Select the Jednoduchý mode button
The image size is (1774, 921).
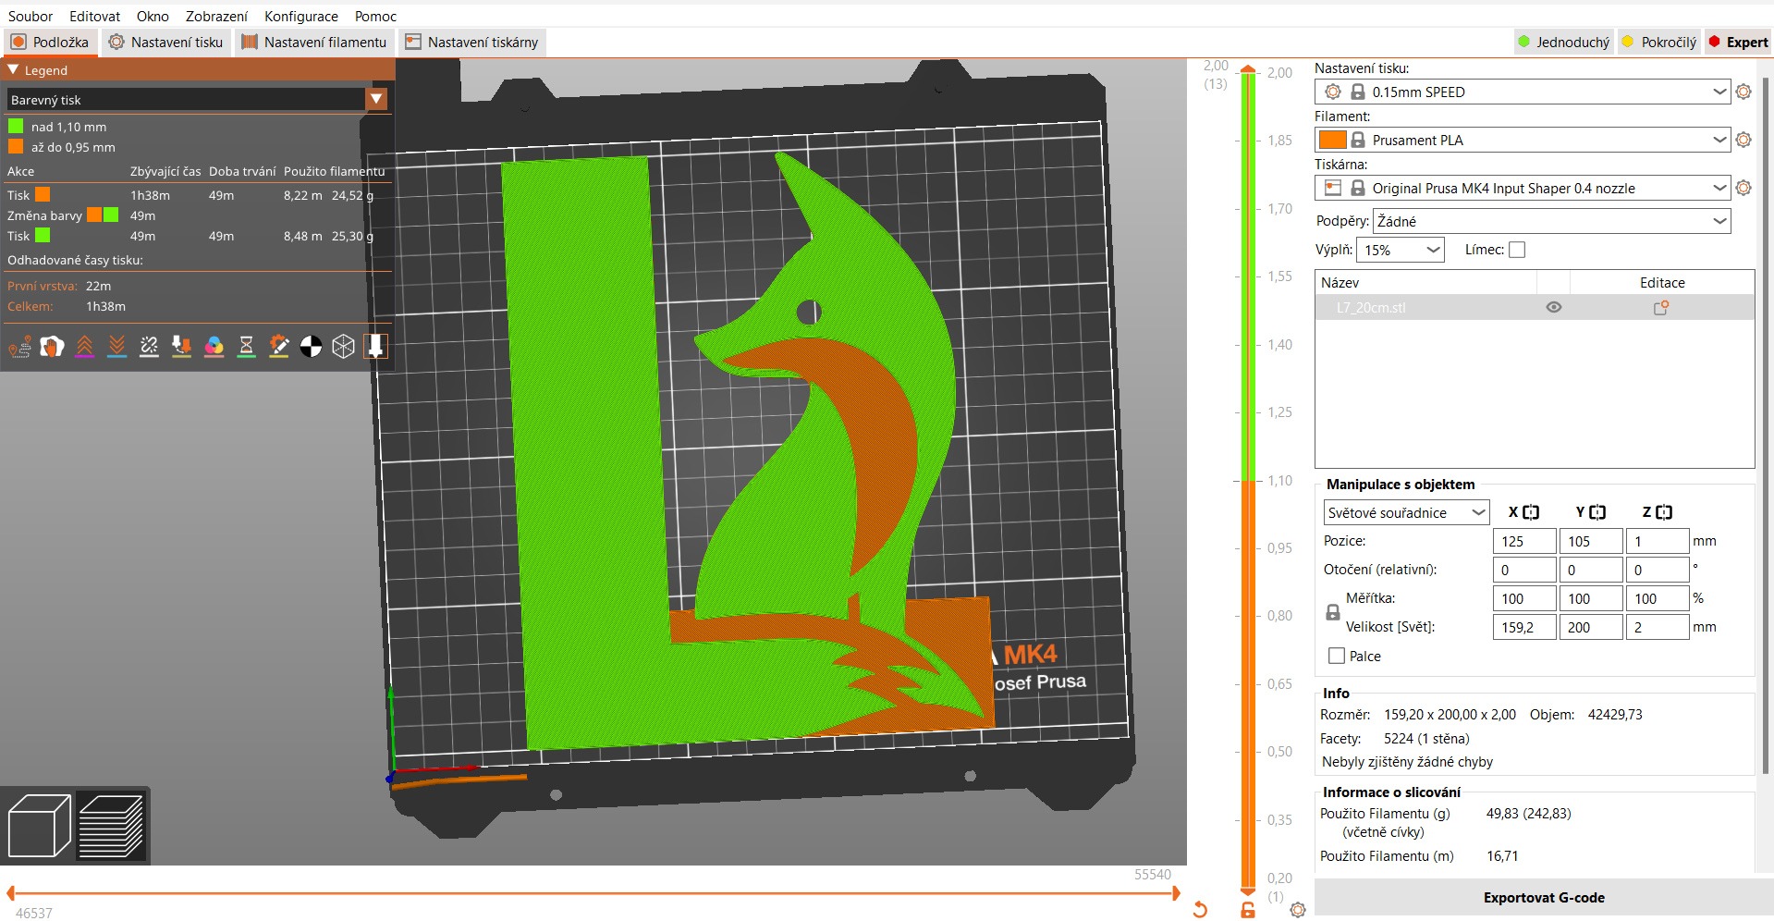[1563, 42]
